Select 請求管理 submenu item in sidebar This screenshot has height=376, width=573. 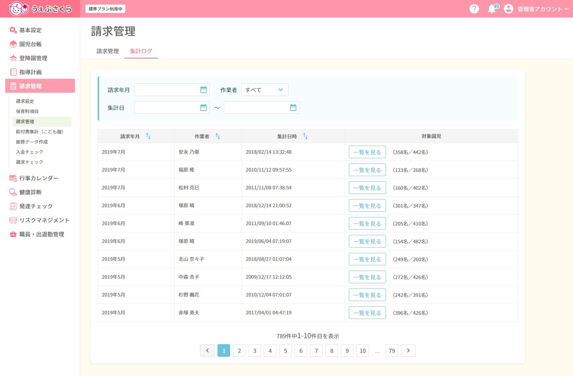(x=42, y=121)
